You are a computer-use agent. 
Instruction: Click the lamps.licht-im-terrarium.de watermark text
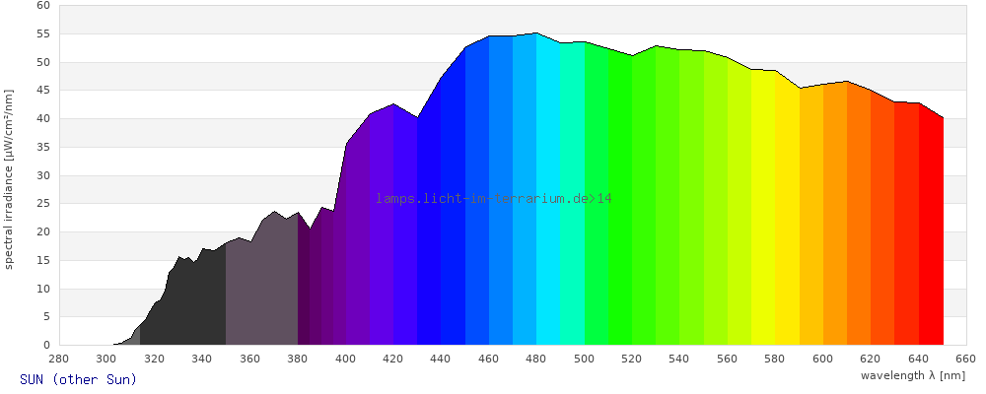point(493,199)
